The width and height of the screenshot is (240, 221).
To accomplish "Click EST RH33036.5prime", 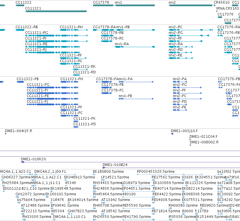I will point(37,217).
